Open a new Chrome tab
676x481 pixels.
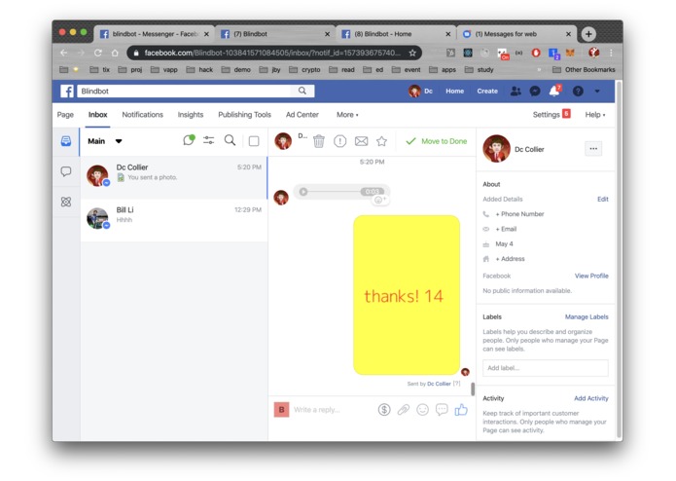tap(588, 34)
